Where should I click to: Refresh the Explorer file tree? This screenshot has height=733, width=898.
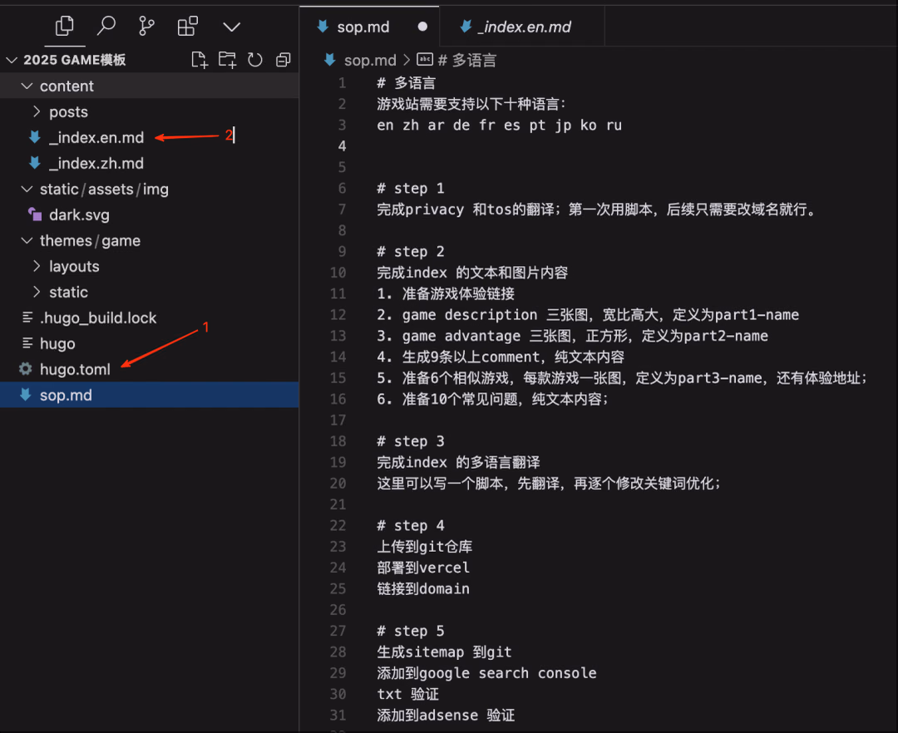pos(255,60)
